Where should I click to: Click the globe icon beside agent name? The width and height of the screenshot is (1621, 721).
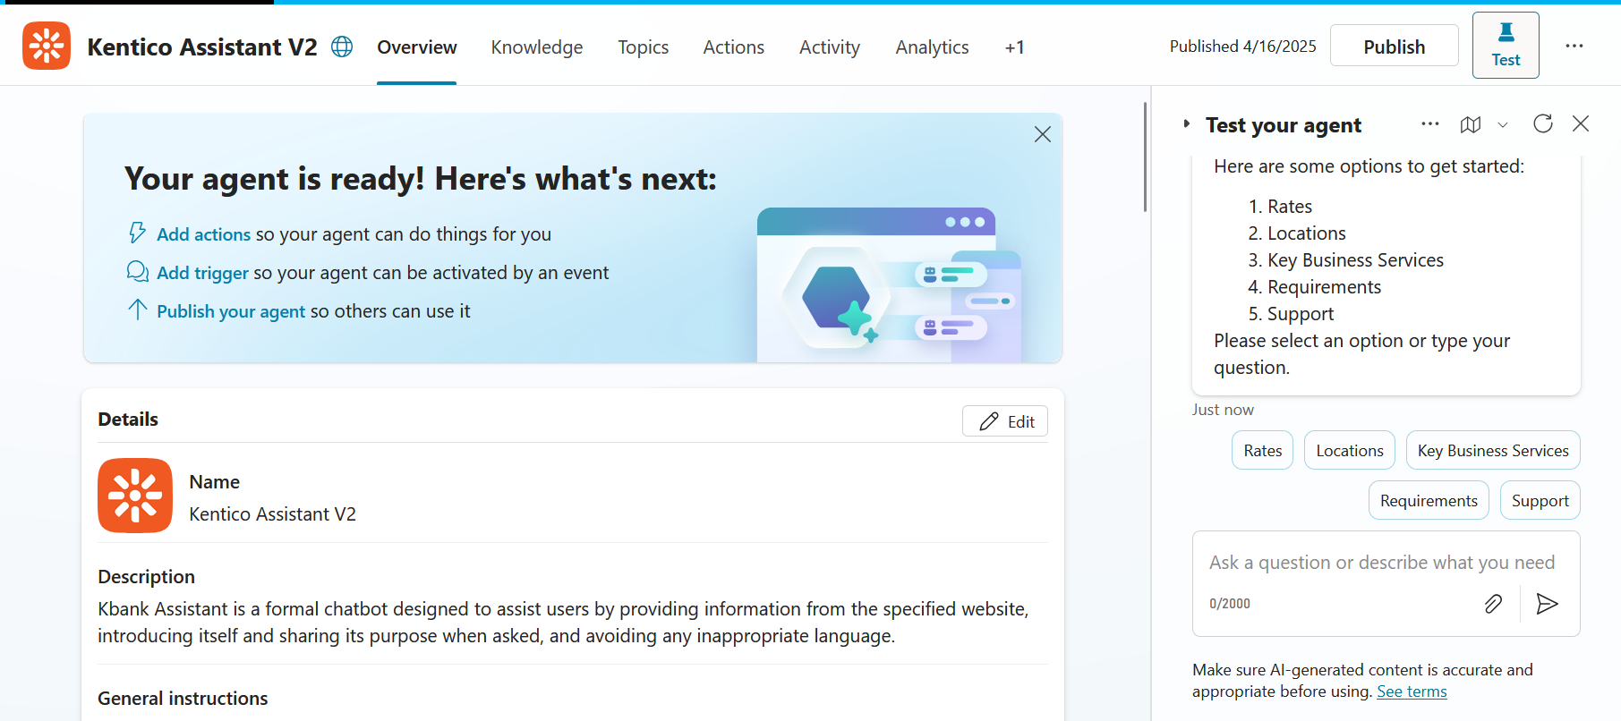point(342,47)
